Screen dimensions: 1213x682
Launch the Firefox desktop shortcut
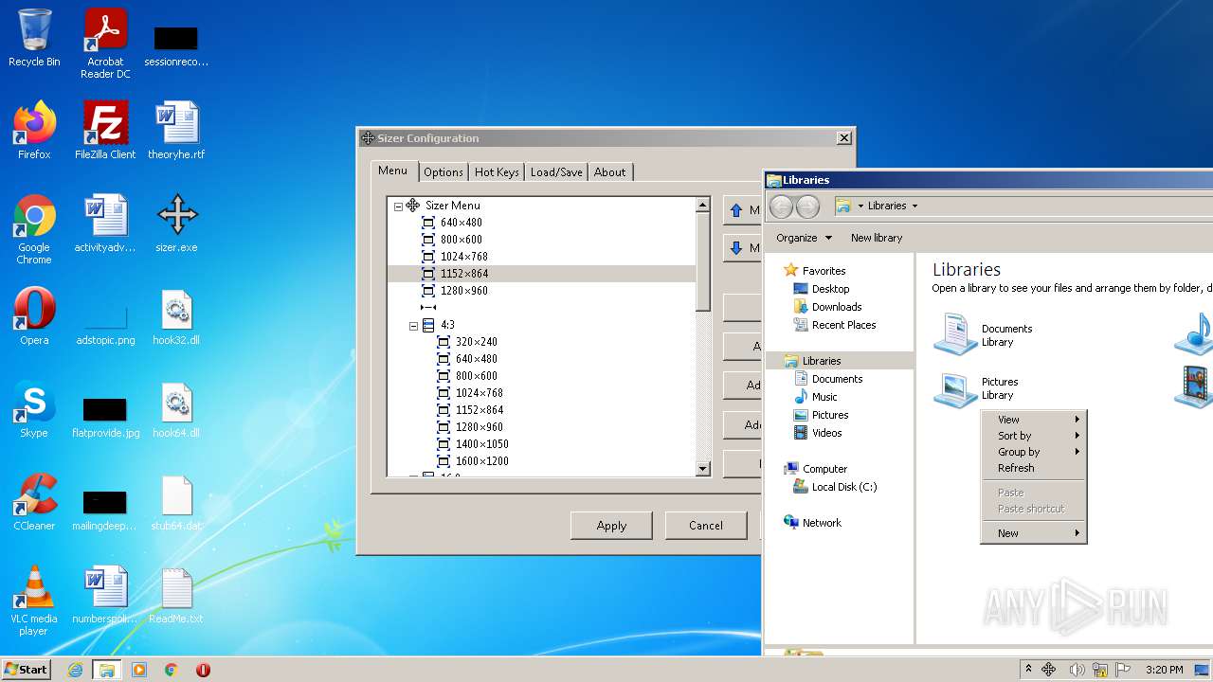coord(34,131)
